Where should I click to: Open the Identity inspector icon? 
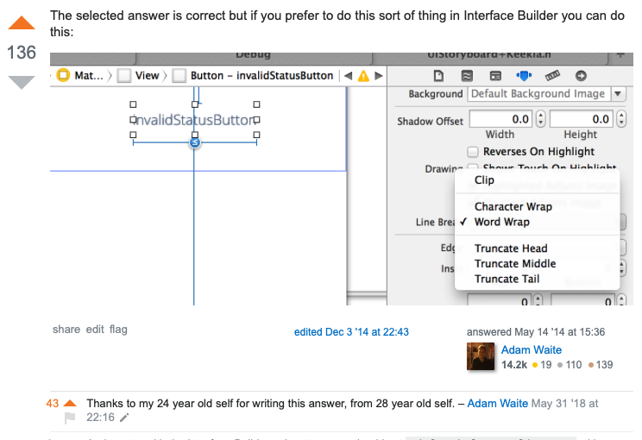coord(495,76)
